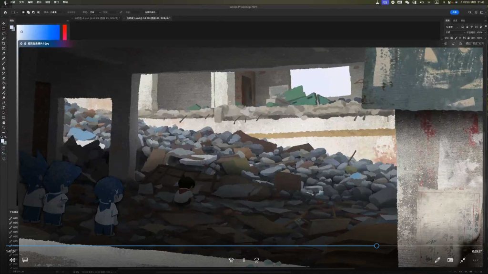This screenshot has height=274, width=488.
Task: Select the History Brush tool
Action: [4, 73]
